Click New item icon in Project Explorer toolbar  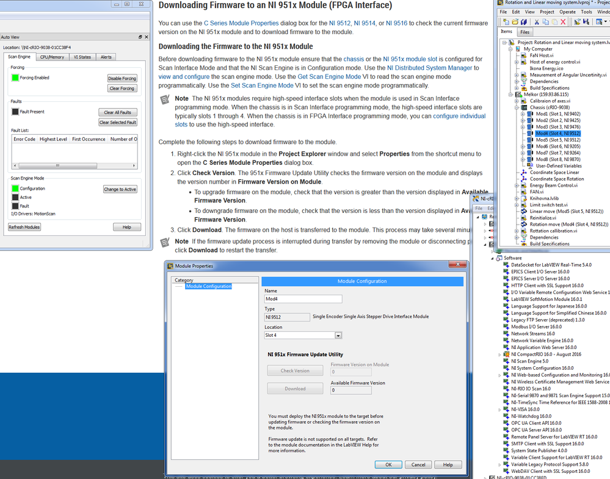coord(506,22)
